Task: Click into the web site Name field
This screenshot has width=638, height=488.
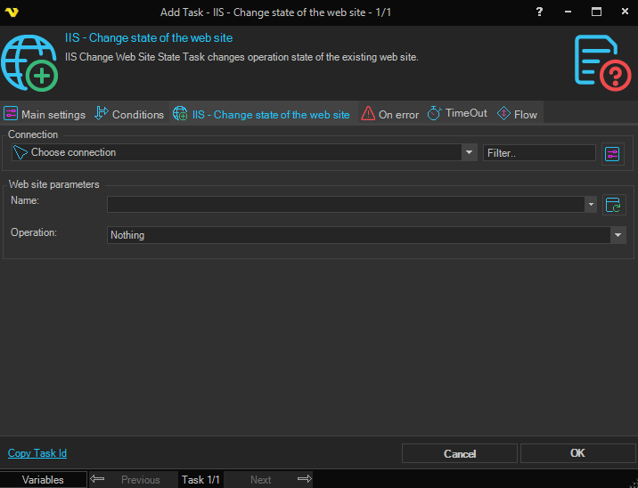Action: [346, 204]
